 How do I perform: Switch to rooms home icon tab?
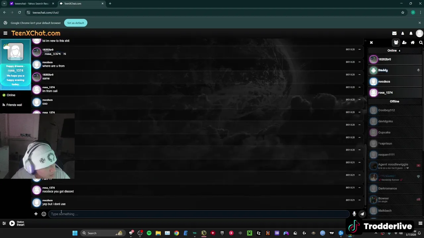pos(413,43)
